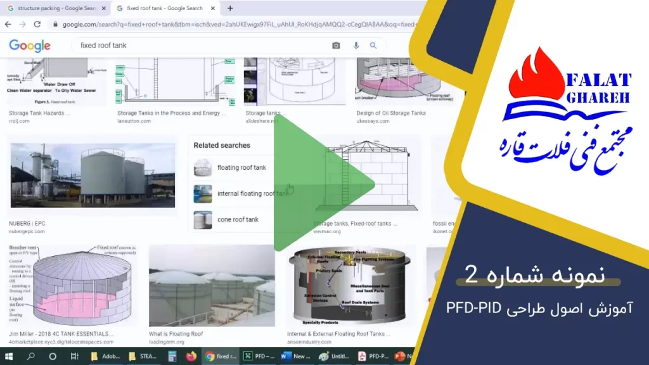The width and height of the screenshot is (649, 365).
Task: Switch to the PDF 'PFD-P...' taskbar window
Action: point(373,356)
